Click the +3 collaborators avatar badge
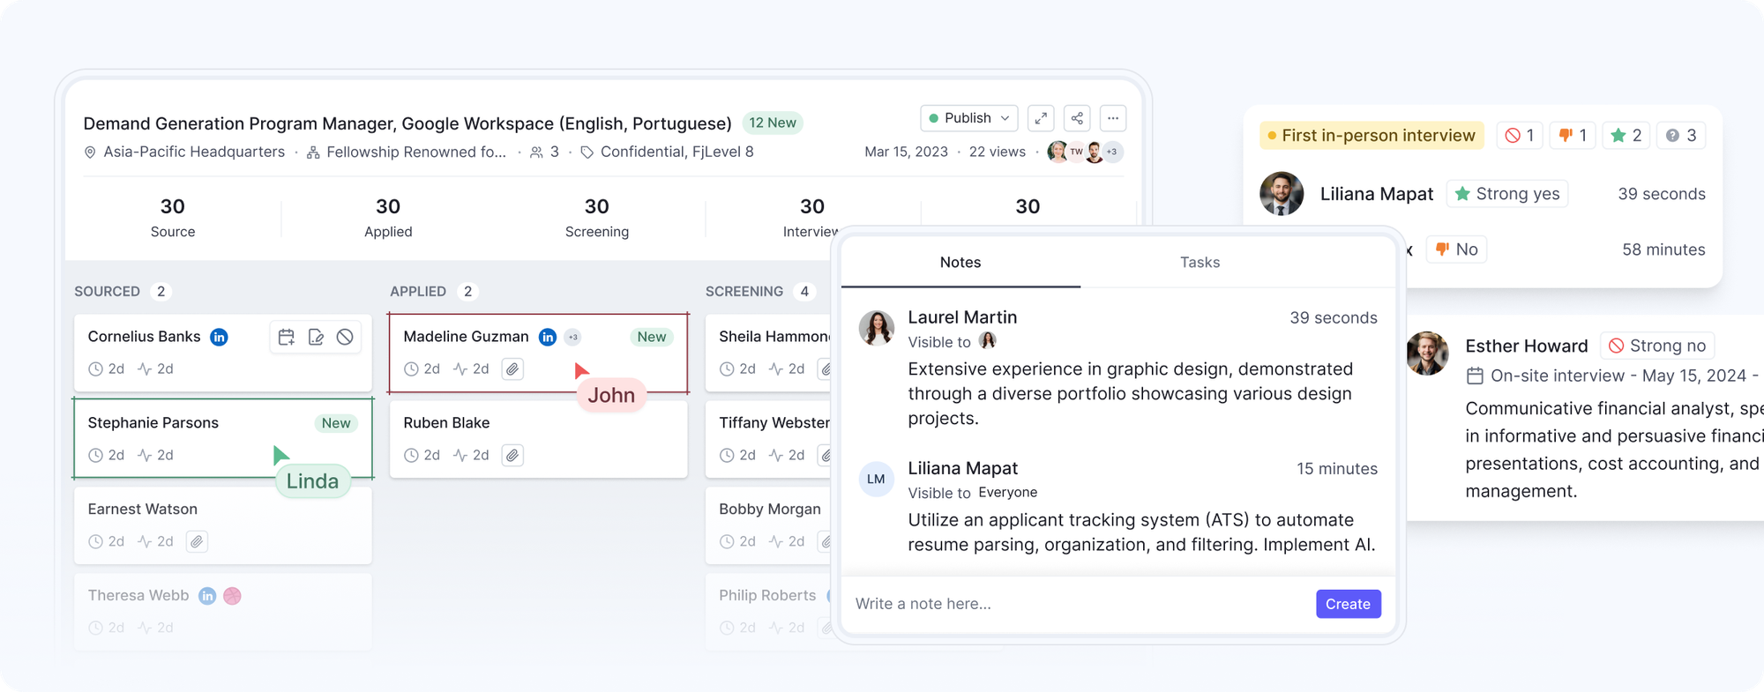1764x692 pixels. click(1112, 152)
